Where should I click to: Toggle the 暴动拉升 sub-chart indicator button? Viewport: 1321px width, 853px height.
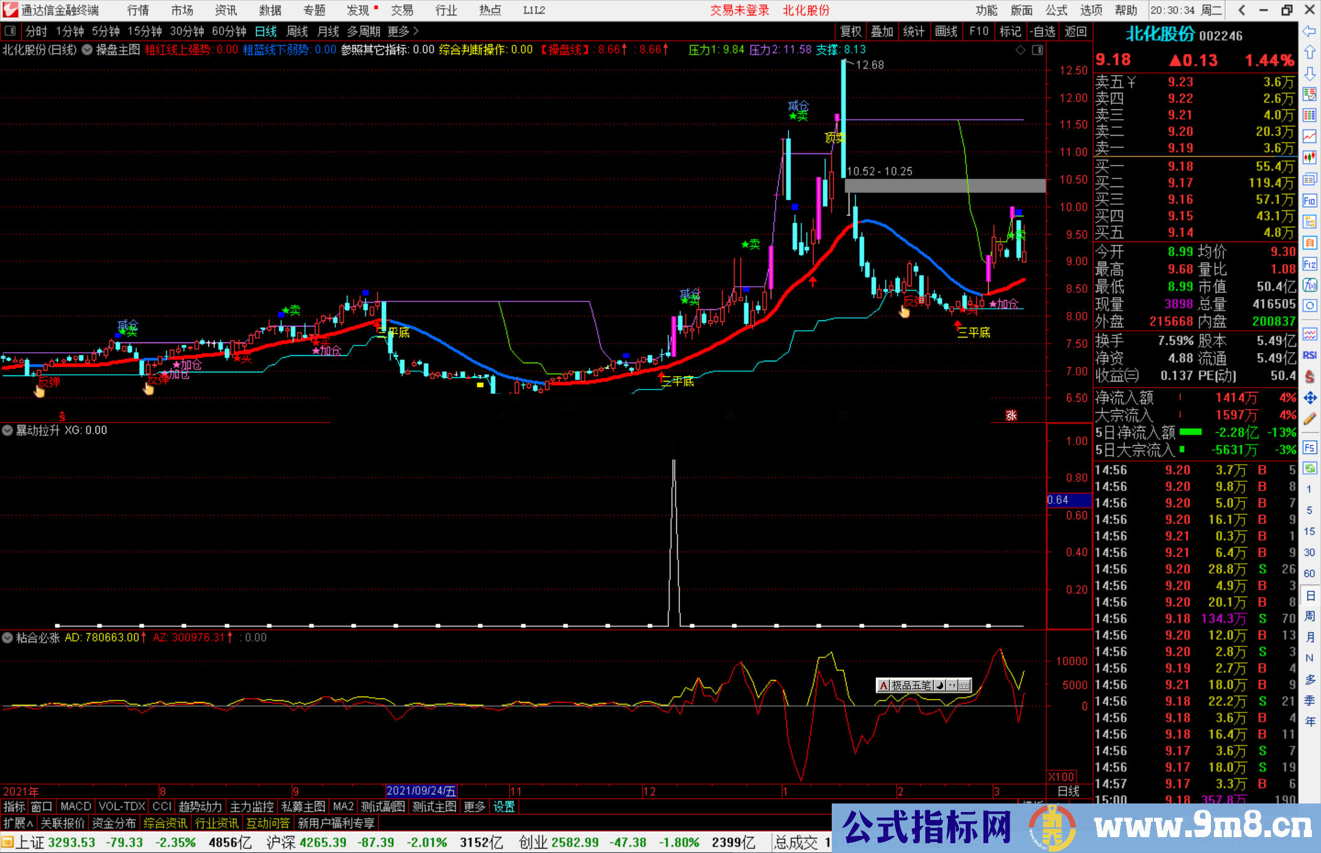pos(7,430)
